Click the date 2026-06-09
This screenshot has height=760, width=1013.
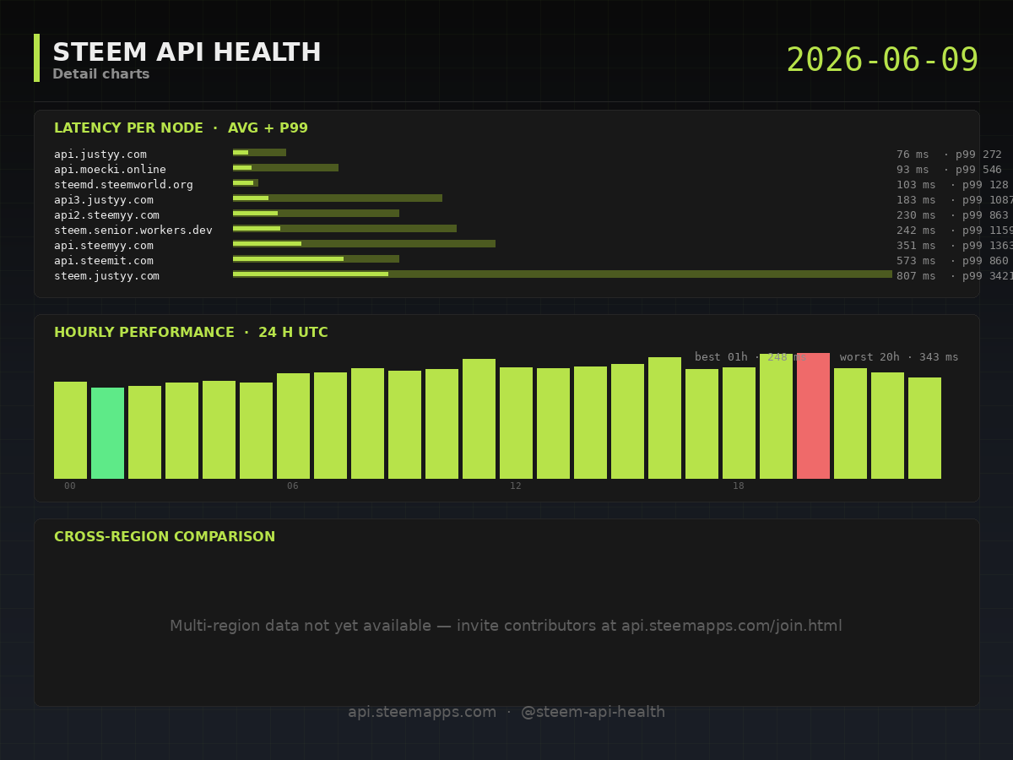882,60
